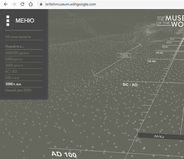Jump to Нашей эры 2000
This screenshot has width=184, height=159.
pos(18,90)
